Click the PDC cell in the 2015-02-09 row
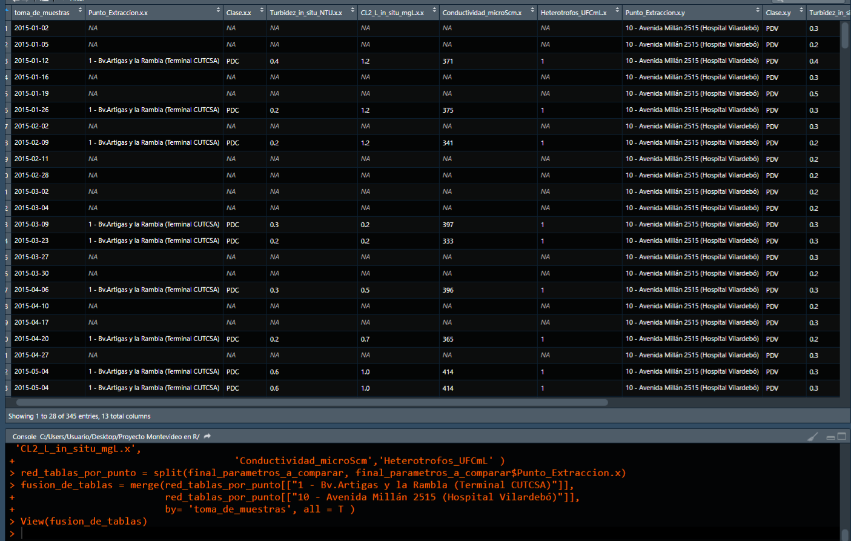Image resolution: width=851 pixels, height=541 pixels. click(233, 143)
